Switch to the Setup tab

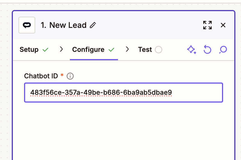(x=29, y=50)
